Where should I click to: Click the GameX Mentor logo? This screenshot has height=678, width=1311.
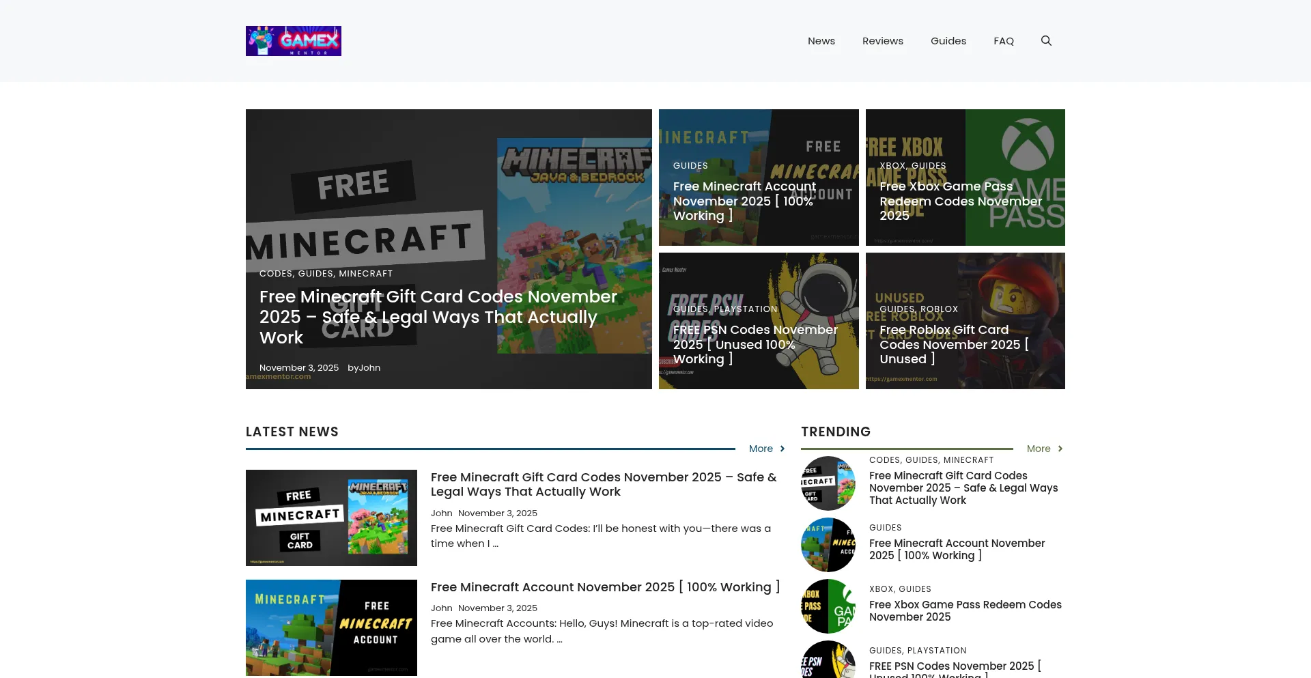pyautogui.click(x=294, y=41)
